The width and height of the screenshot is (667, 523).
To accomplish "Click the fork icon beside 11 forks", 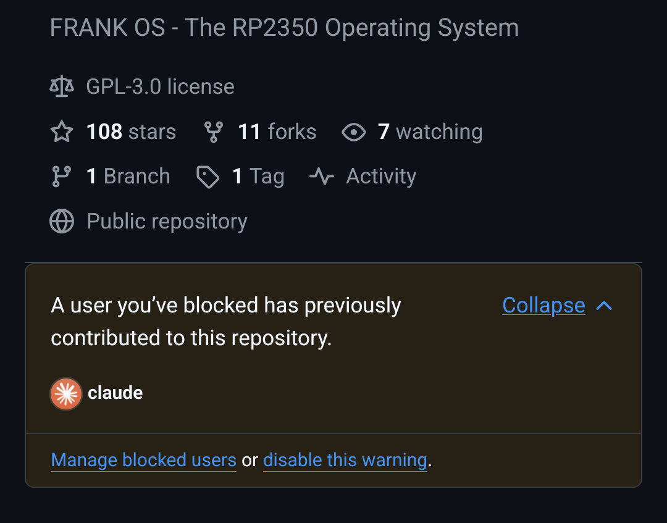I will [x=212, y=131].
